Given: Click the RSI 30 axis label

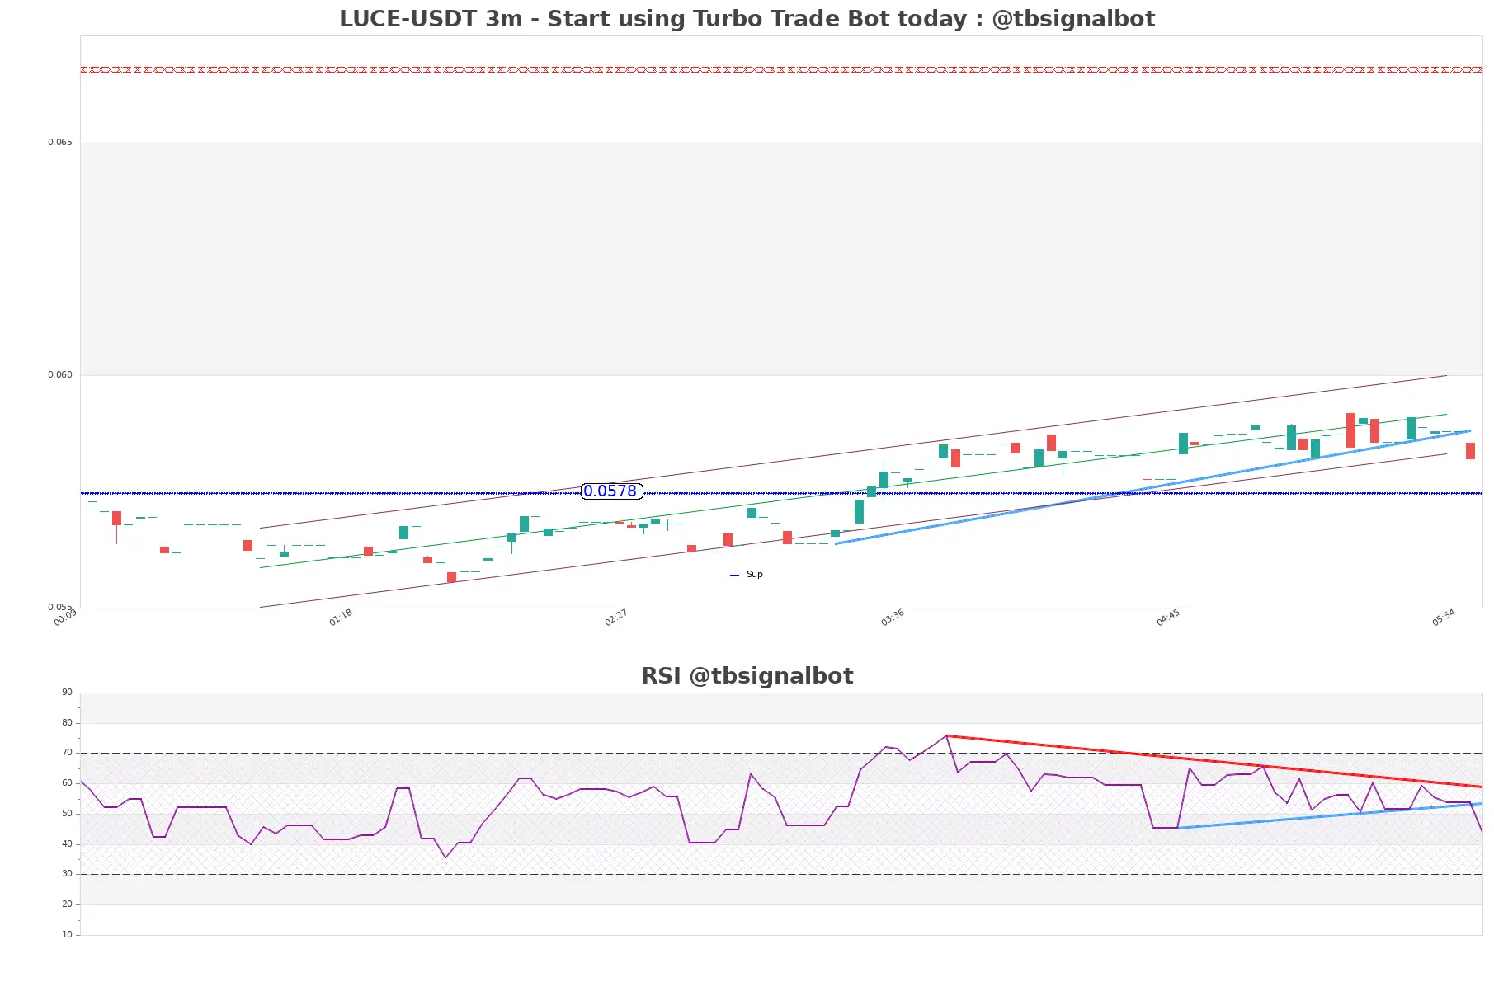Looking at the screenshot, I should 67,874.
